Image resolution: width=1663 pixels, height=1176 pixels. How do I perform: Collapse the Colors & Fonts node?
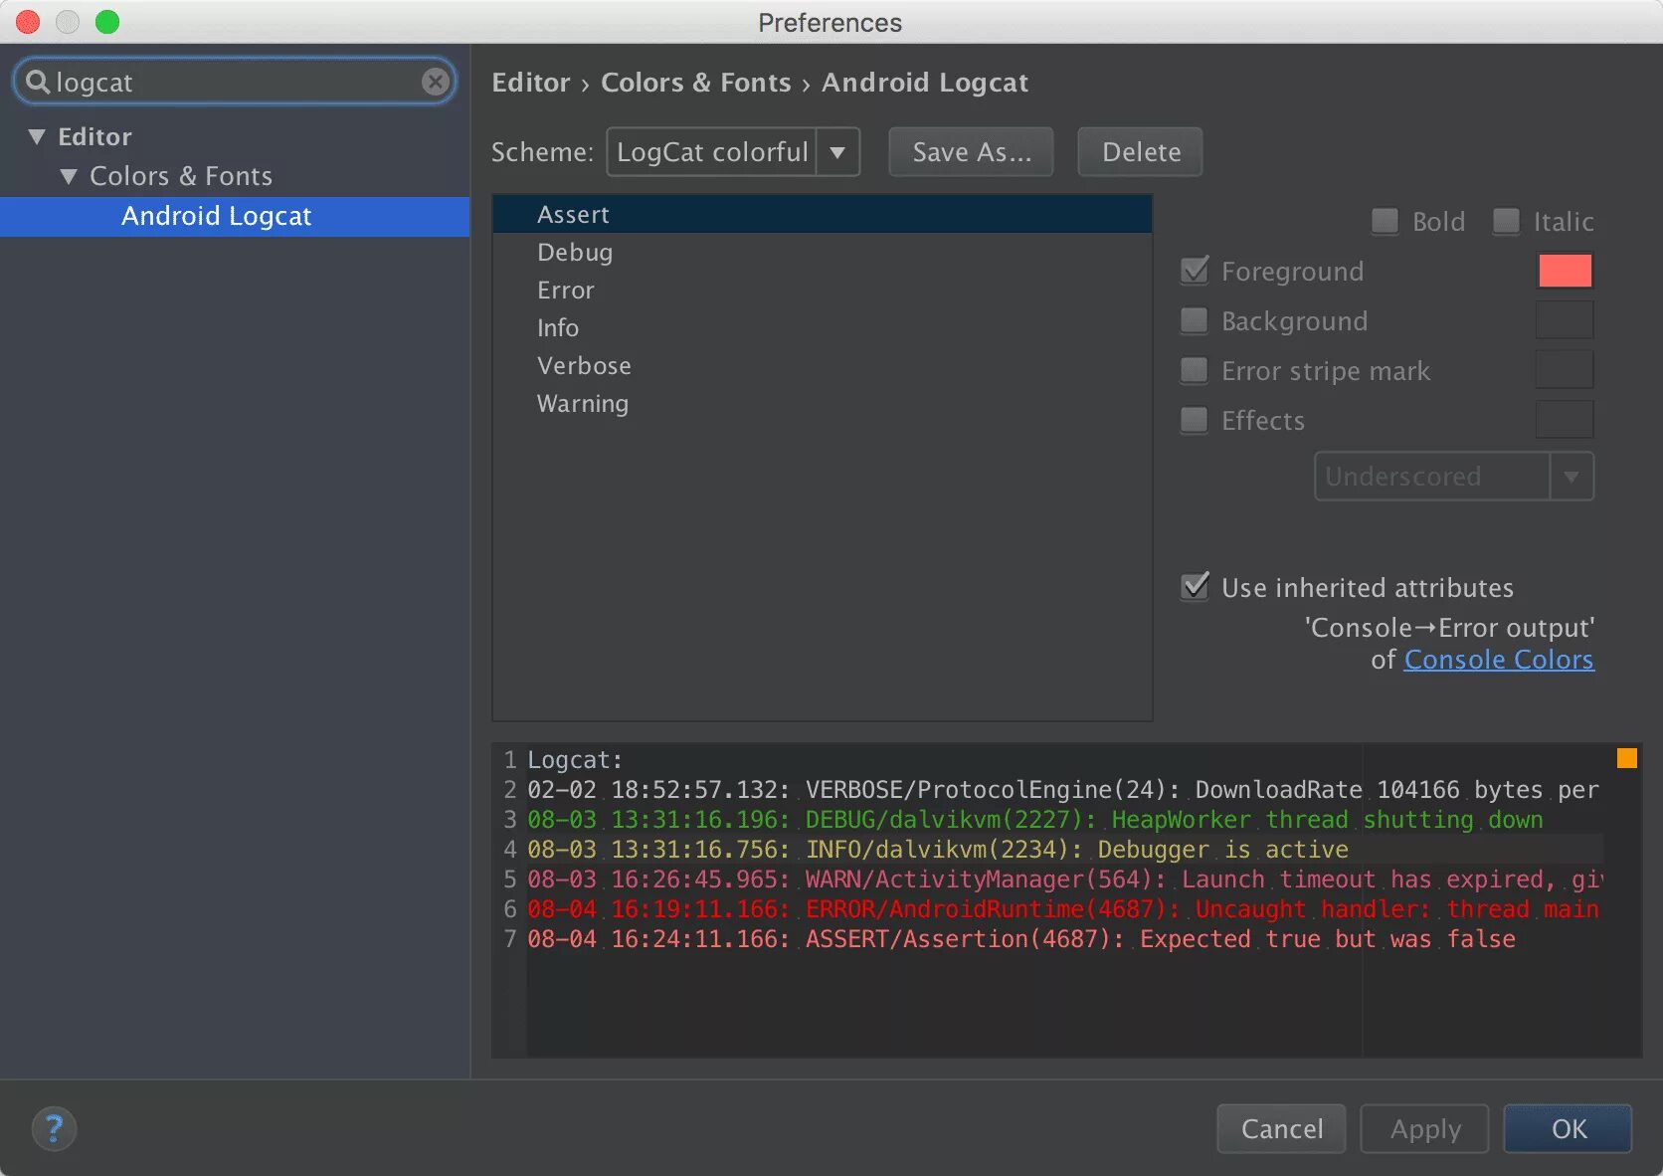coord(69,176)
